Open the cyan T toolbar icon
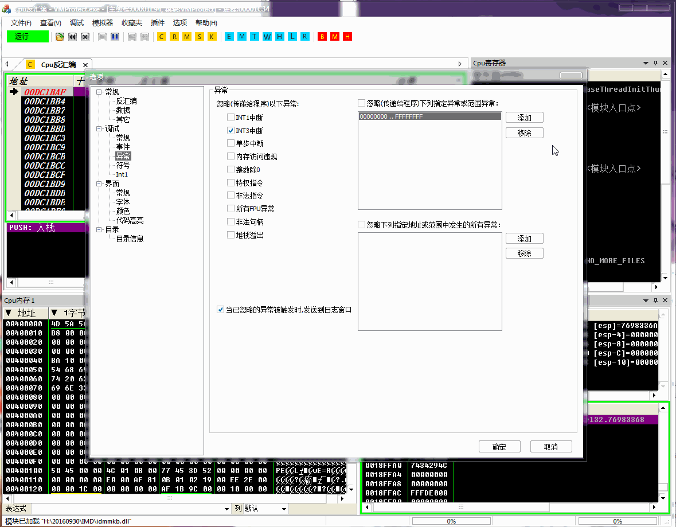Image resolution: width=676 pixels, height=527 pixels. (255, 37)
